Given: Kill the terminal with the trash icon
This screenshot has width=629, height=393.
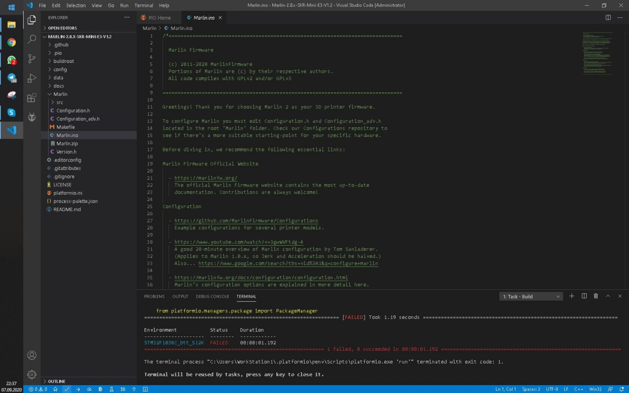Looking at the screenshot, I should coord(596,296).
